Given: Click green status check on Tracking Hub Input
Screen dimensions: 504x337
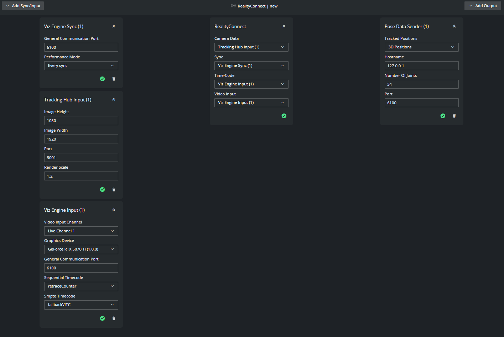Looking at the screenshot, I should 102,190.
